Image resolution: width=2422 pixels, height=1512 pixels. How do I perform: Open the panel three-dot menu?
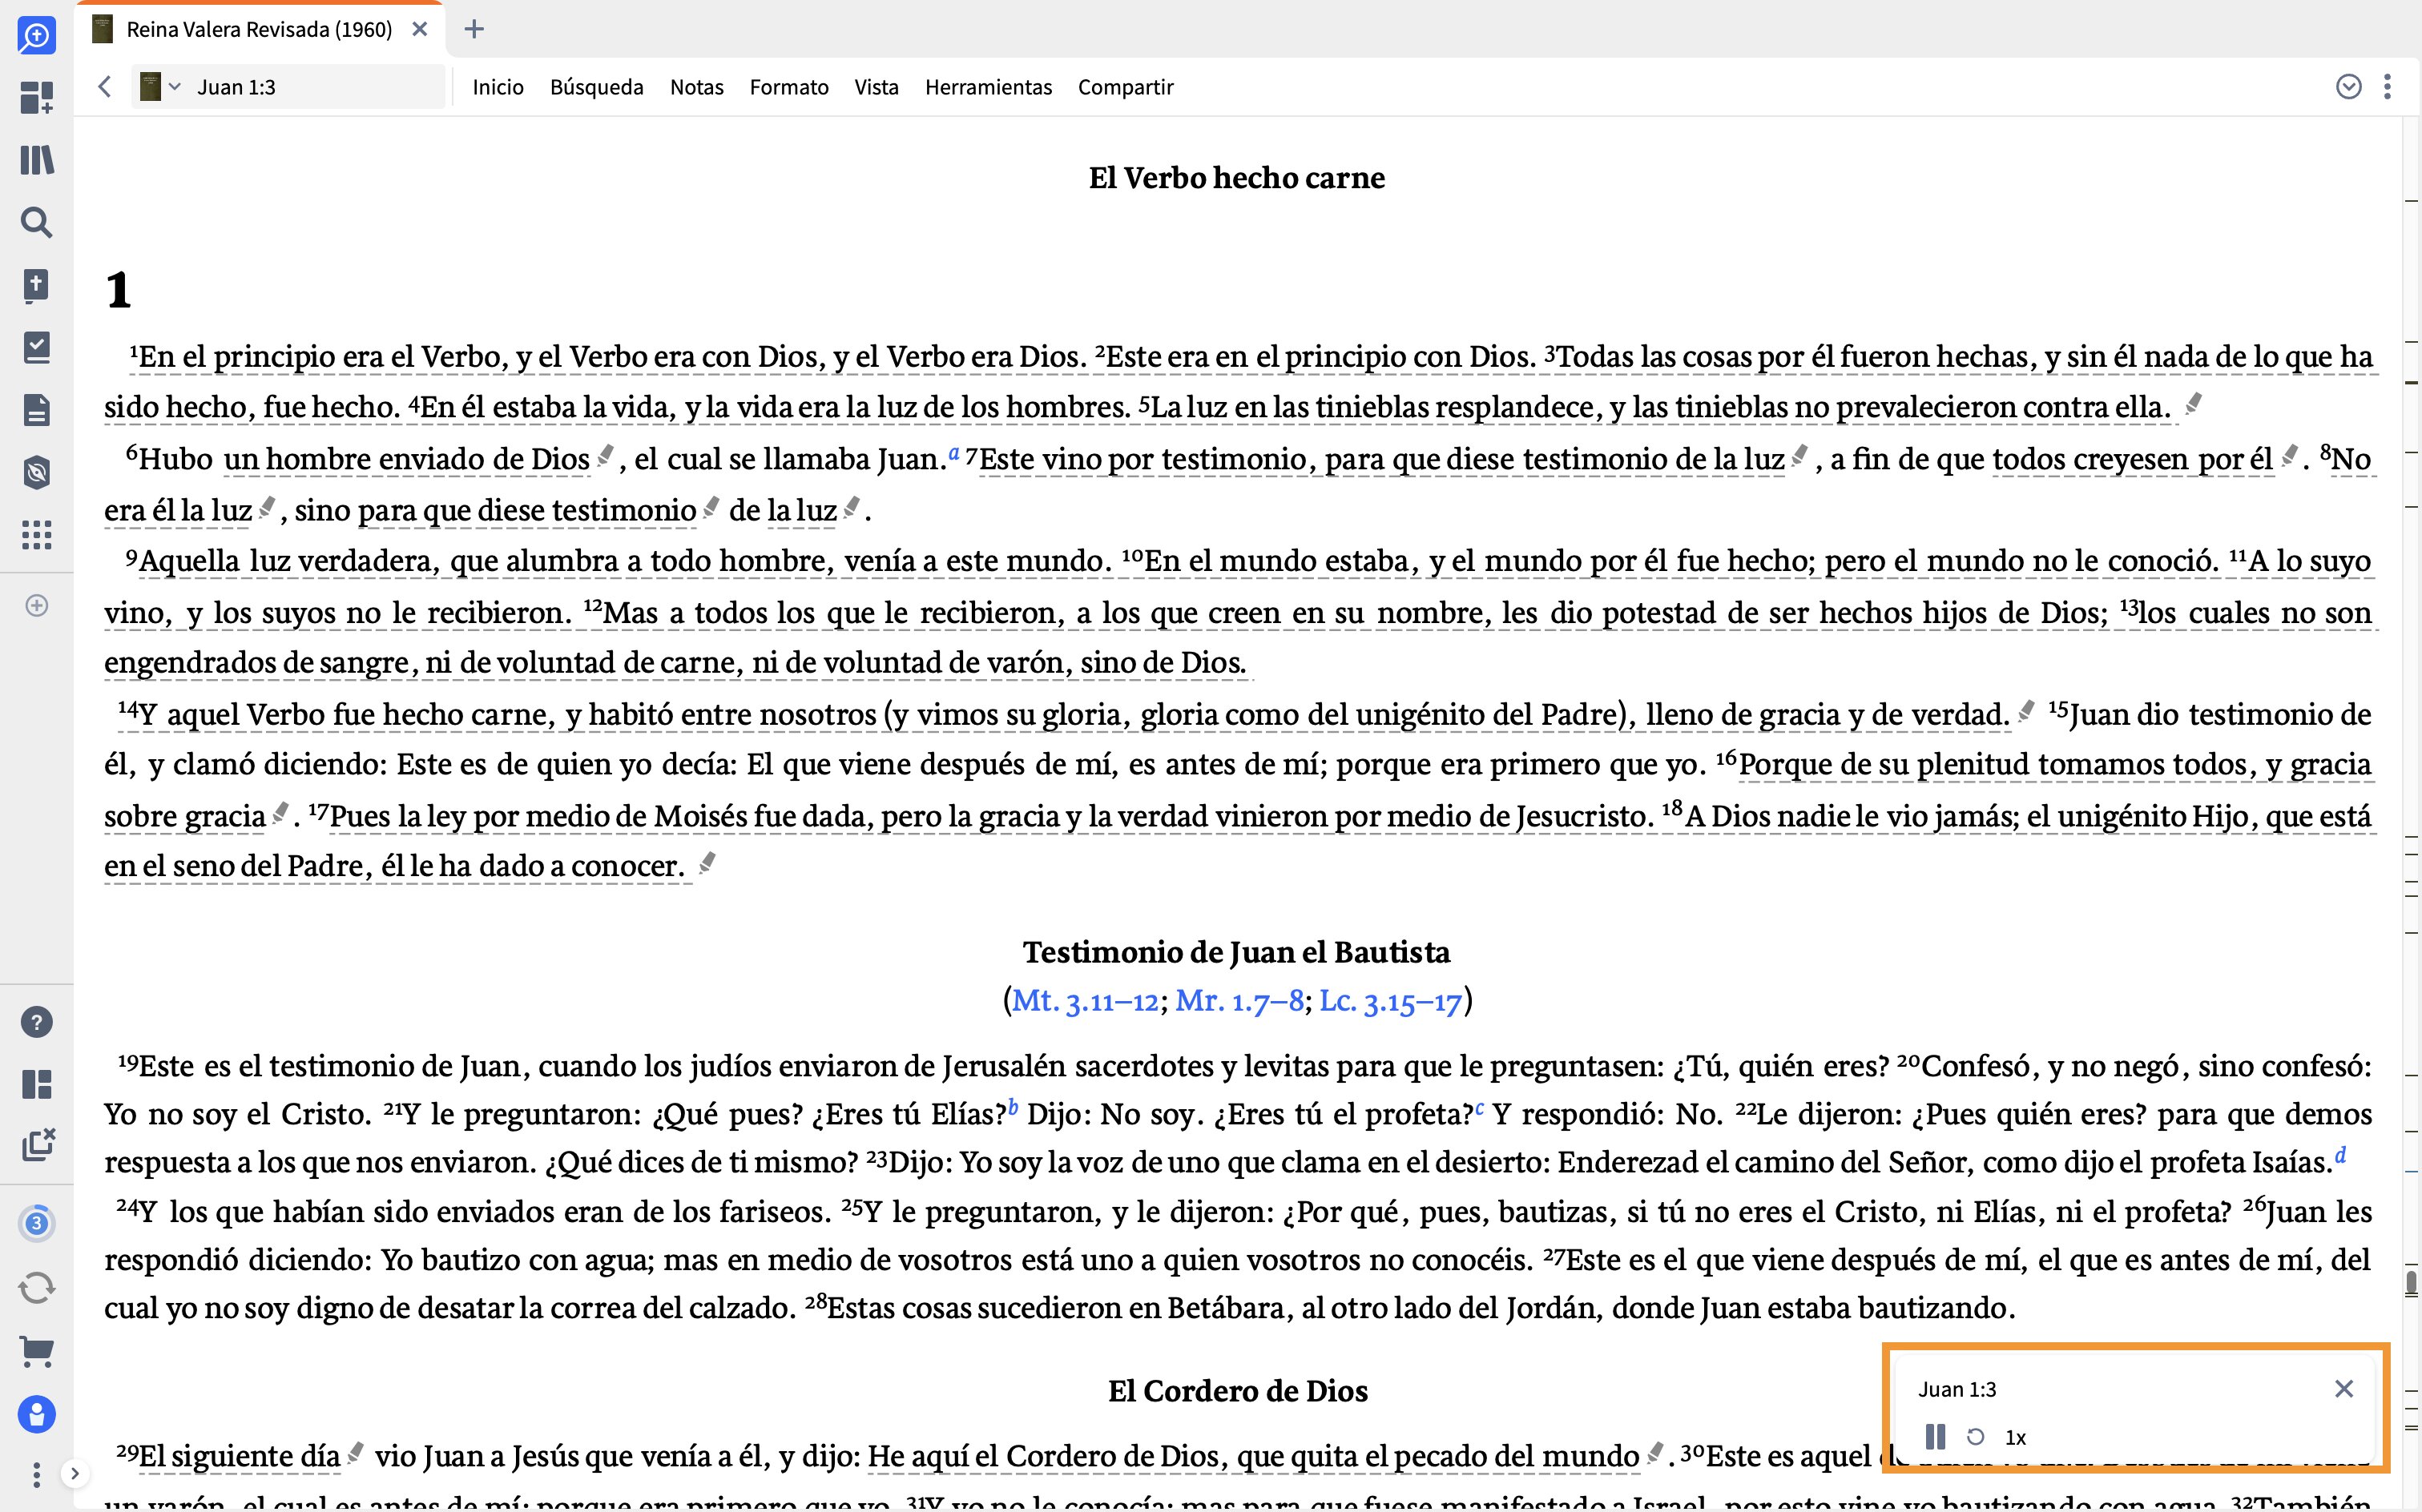pyautogui.click(x=2388, y=87)
